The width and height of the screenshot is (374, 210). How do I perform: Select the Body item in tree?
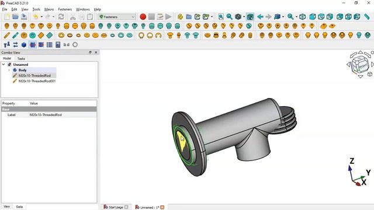pos(22,70)
